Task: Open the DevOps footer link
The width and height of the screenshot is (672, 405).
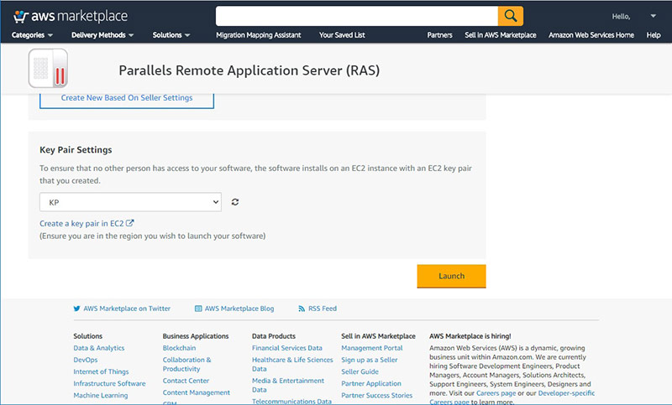Action: pyautogui.click(x=86, y=360)
